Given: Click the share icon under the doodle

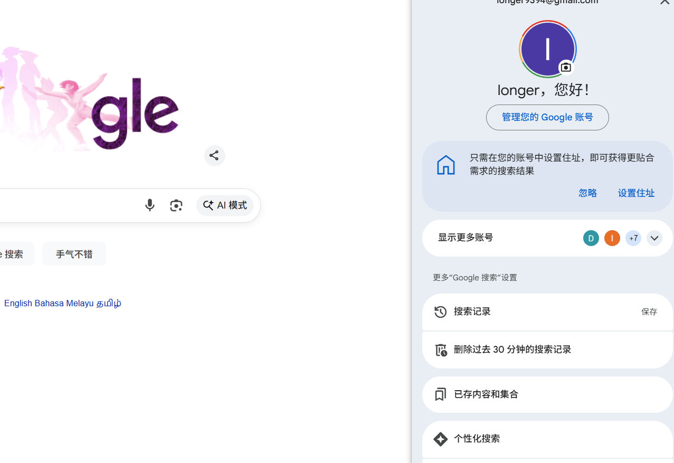Looking at the screenshot, I should 214,155.
